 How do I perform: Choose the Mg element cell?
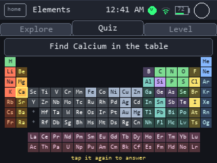pyautogui.click(x=22, y=82)
